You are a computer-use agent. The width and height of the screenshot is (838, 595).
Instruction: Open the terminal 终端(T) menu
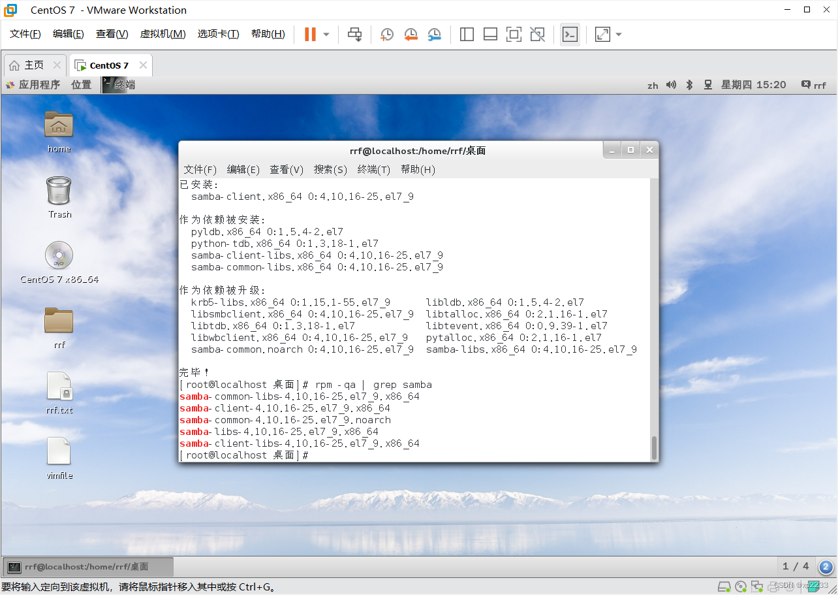(x=373, y=170)
